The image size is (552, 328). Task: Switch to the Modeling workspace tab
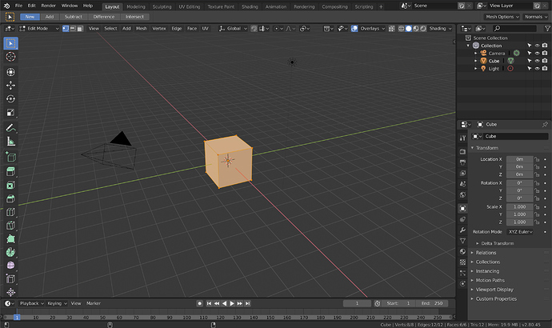[136, 6]
